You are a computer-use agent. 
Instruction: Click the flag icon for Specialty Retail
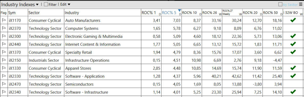click(4, 52)
